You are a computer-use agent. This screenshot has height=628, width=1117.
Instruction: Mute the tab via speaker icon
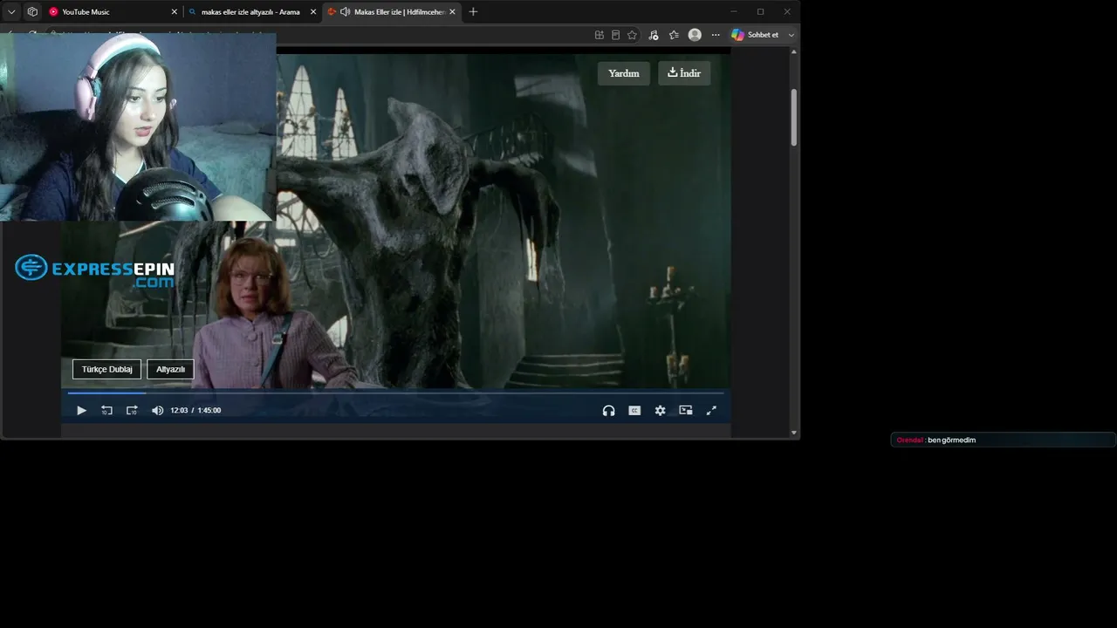click(345, 12)
